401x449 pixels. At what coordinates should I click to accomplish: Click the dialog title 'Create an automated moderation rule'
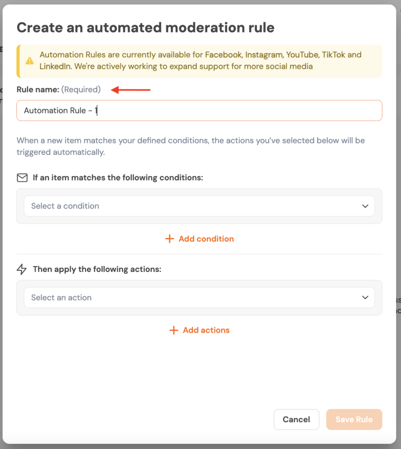(x=145, y=28)
